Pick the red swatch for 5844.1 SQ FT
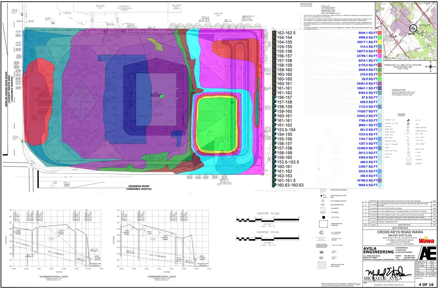Screen dimensions: 439x289 click(380, 33)
